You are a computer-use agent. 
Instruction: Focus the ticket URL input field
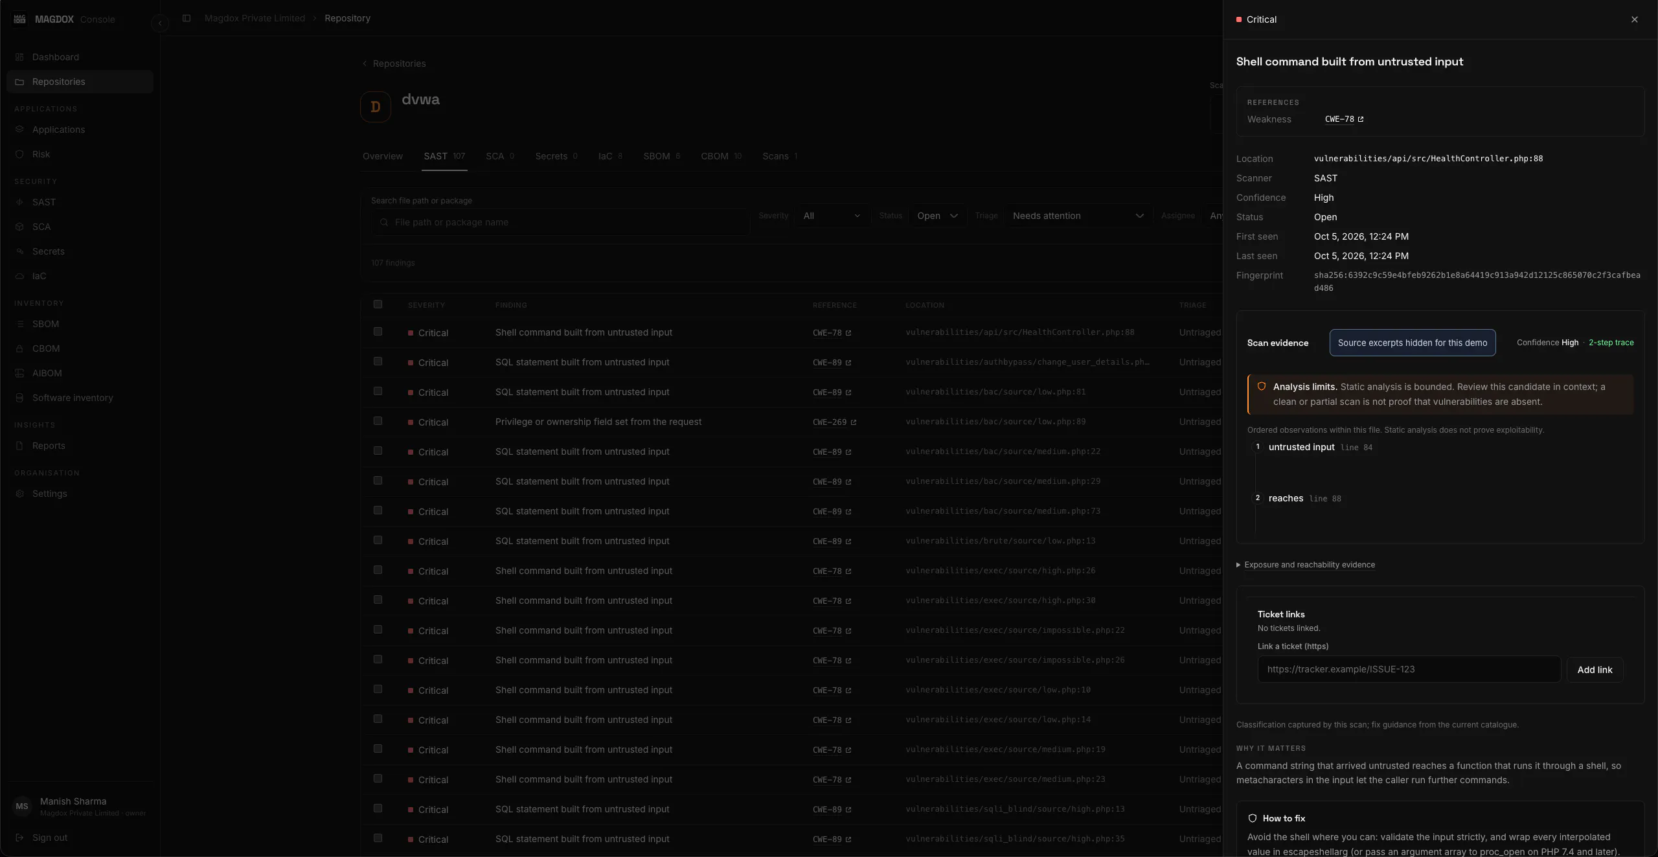[1409, 669]
